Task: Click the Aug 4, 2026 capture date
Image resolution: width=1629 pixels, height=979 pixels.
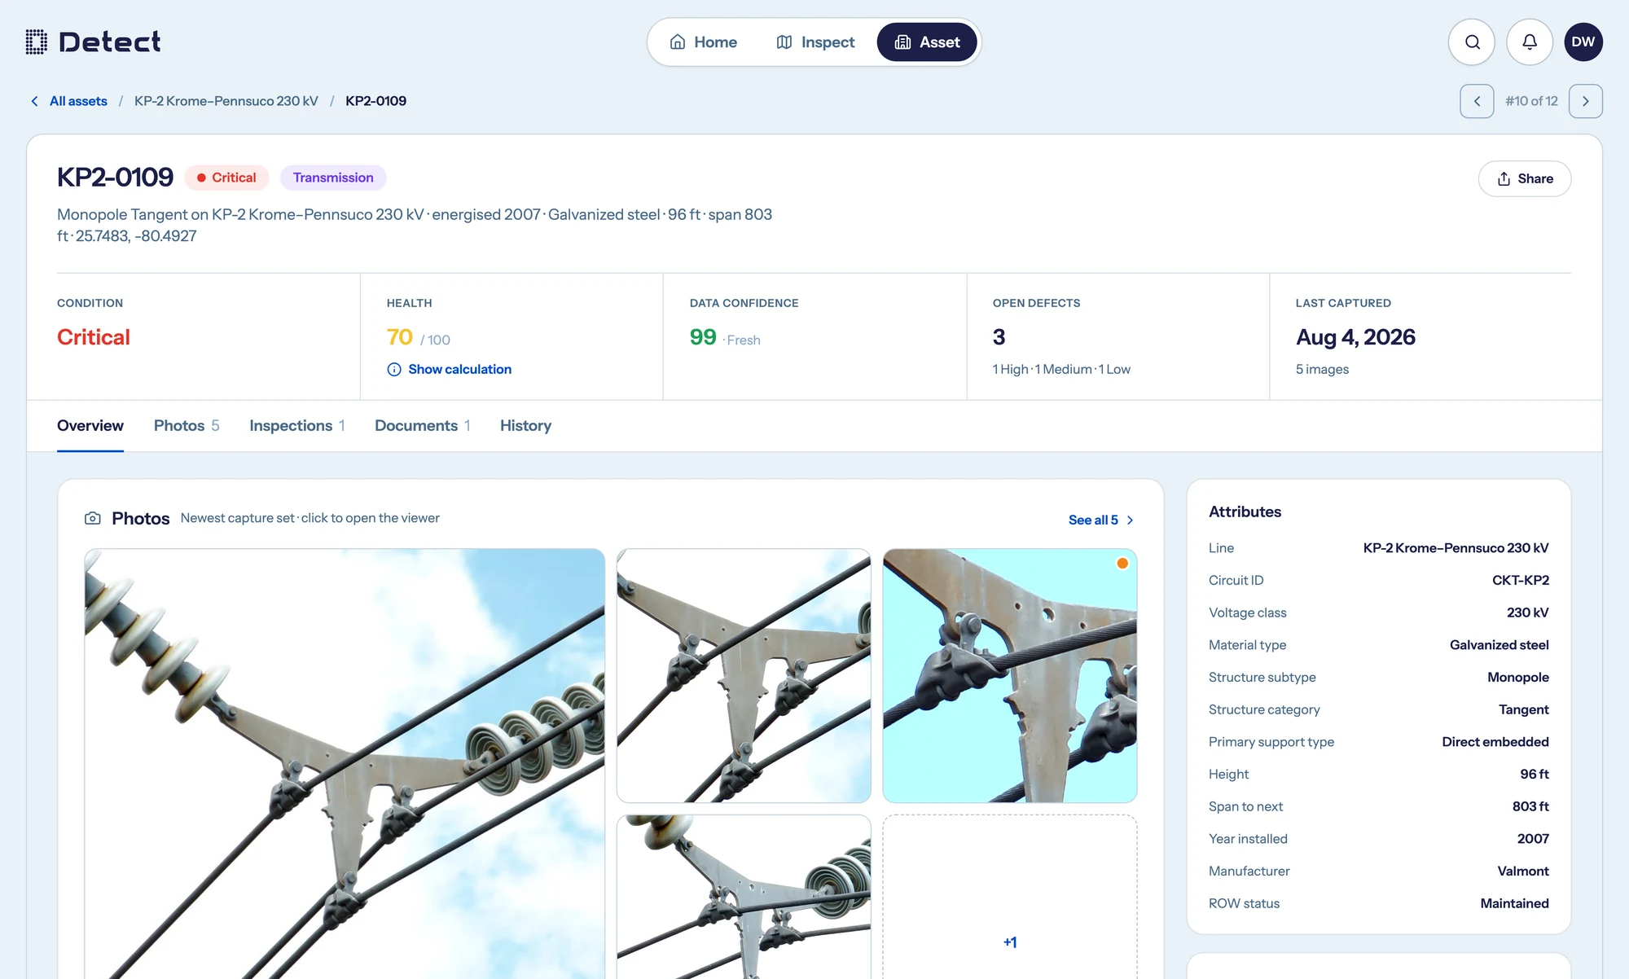Action: pos(1355,337)
